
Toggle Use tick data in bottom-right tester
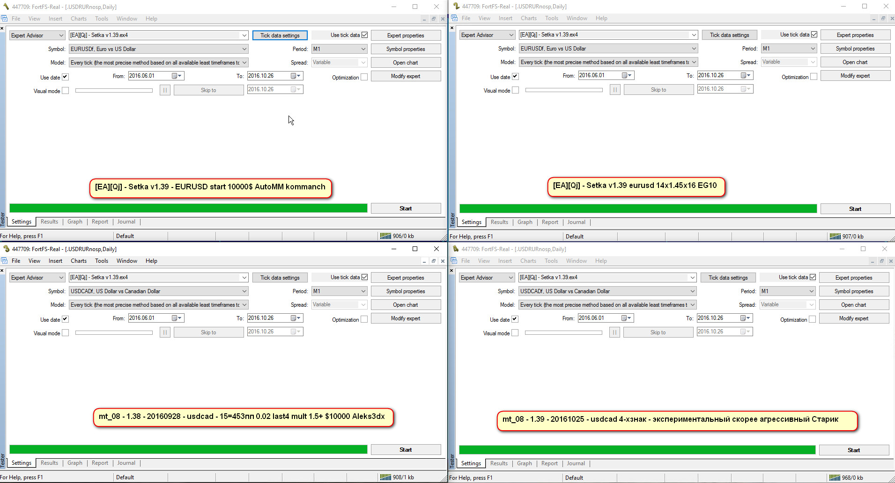pos(813,277)
